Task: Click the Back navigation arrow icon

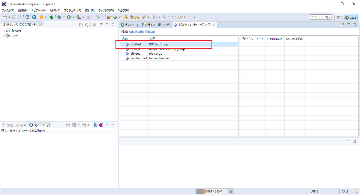Action: [x=180, y=17]
